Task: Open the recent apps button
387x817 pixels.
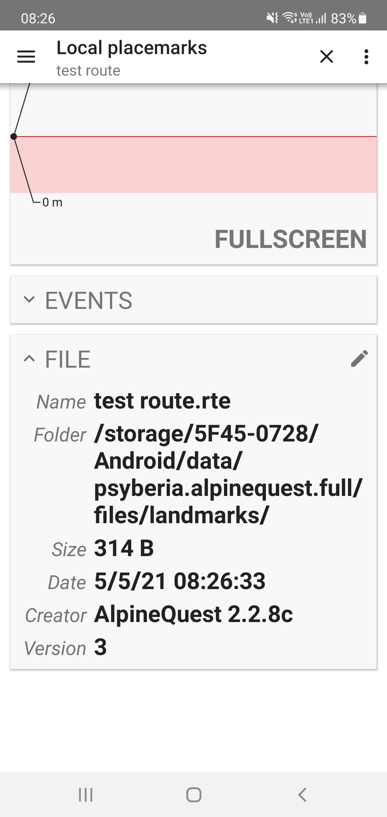Action: point(86,794)
